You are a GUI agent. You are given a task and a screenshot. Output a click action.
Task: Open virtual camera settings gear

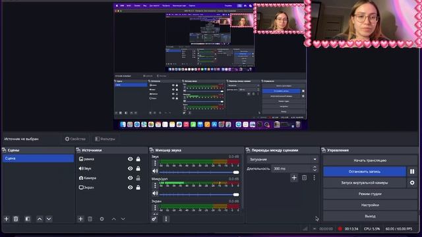pos(412,183)
